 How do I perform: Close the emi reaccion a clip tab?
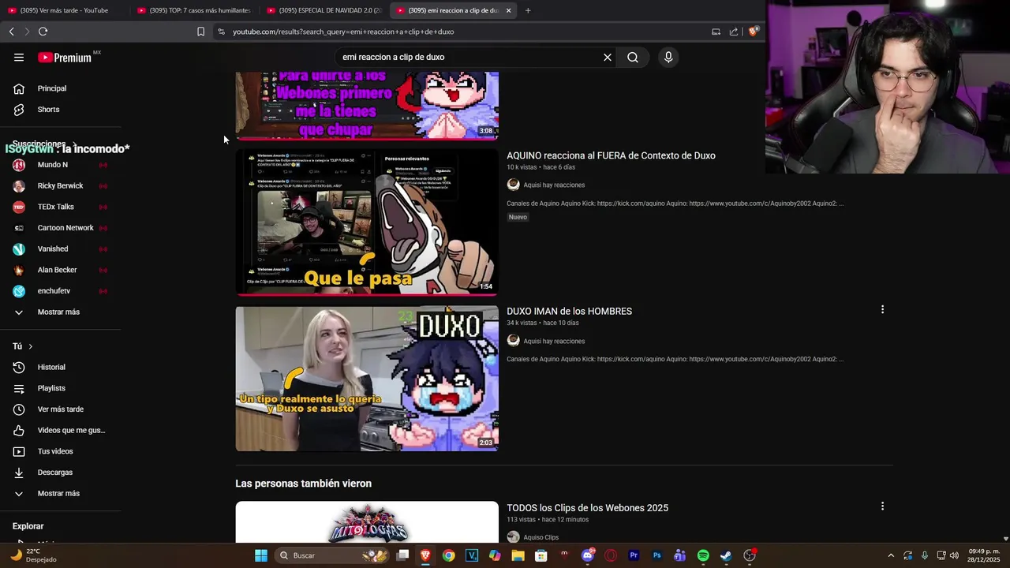click(508, 10)
